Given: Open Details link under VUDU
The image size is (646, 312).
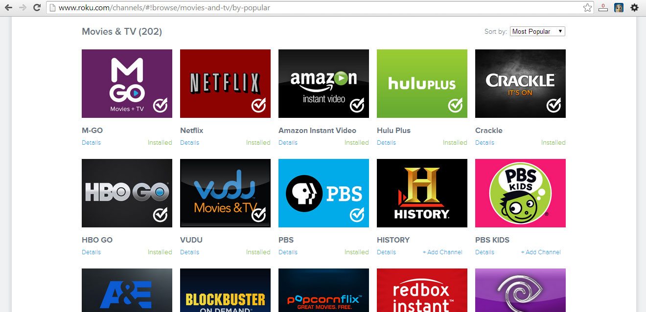Looking at the screenshot, I should pyautogui.click(x=189, y=252).
